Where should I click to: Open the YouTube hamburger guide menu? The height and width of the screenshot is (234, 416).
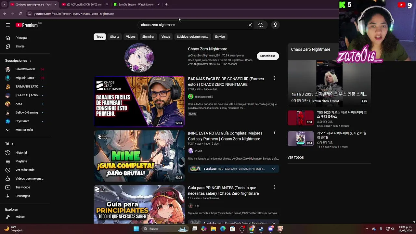tap(8, 25)
